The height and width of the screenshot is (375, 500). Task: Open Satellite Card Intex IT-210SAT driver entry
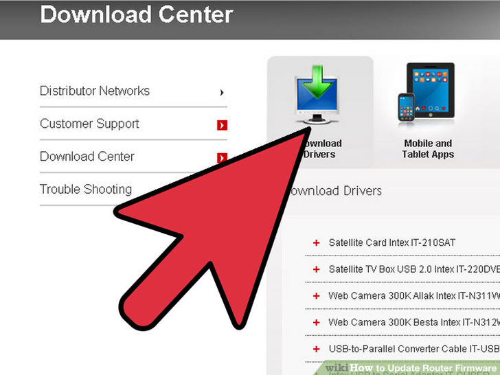point(392,242)
